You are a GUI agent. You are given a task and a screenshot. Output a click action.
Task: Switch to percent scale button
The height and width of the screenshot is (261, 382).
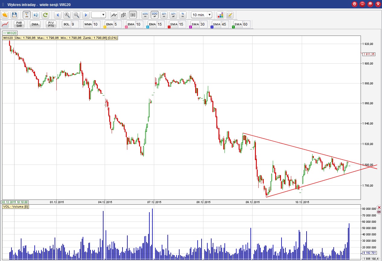[x=183, y=15]
